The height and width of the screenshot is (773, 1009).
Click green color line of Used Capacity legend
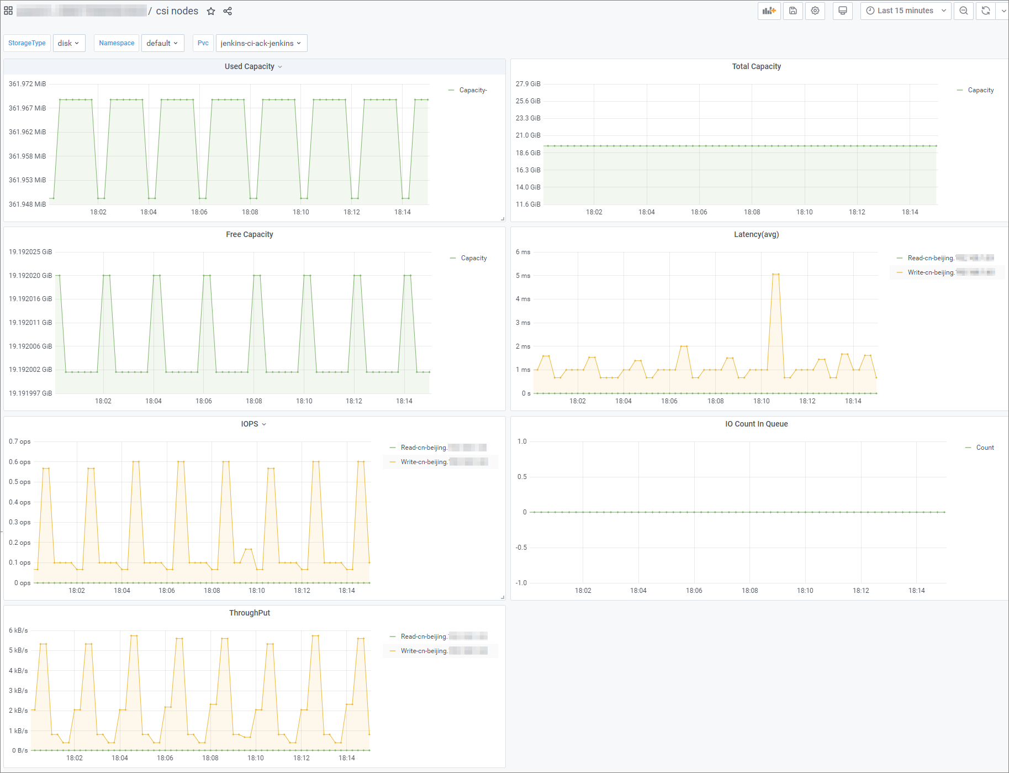pyautogui.click(x=451, y=90)
